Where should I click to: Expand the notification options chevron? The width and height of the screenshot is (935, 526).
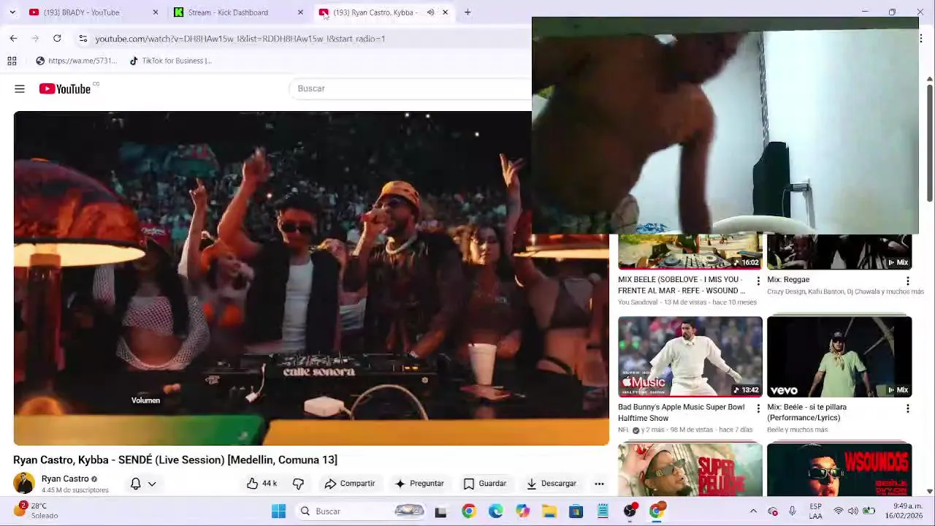(x=152, y=484)
